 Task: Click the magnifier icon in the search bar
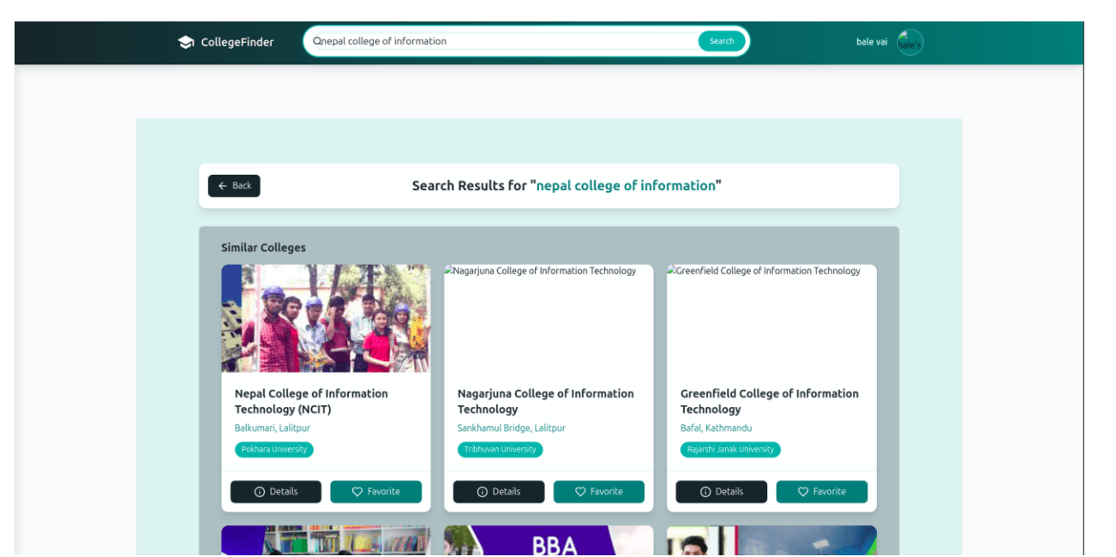click(318, 40)
